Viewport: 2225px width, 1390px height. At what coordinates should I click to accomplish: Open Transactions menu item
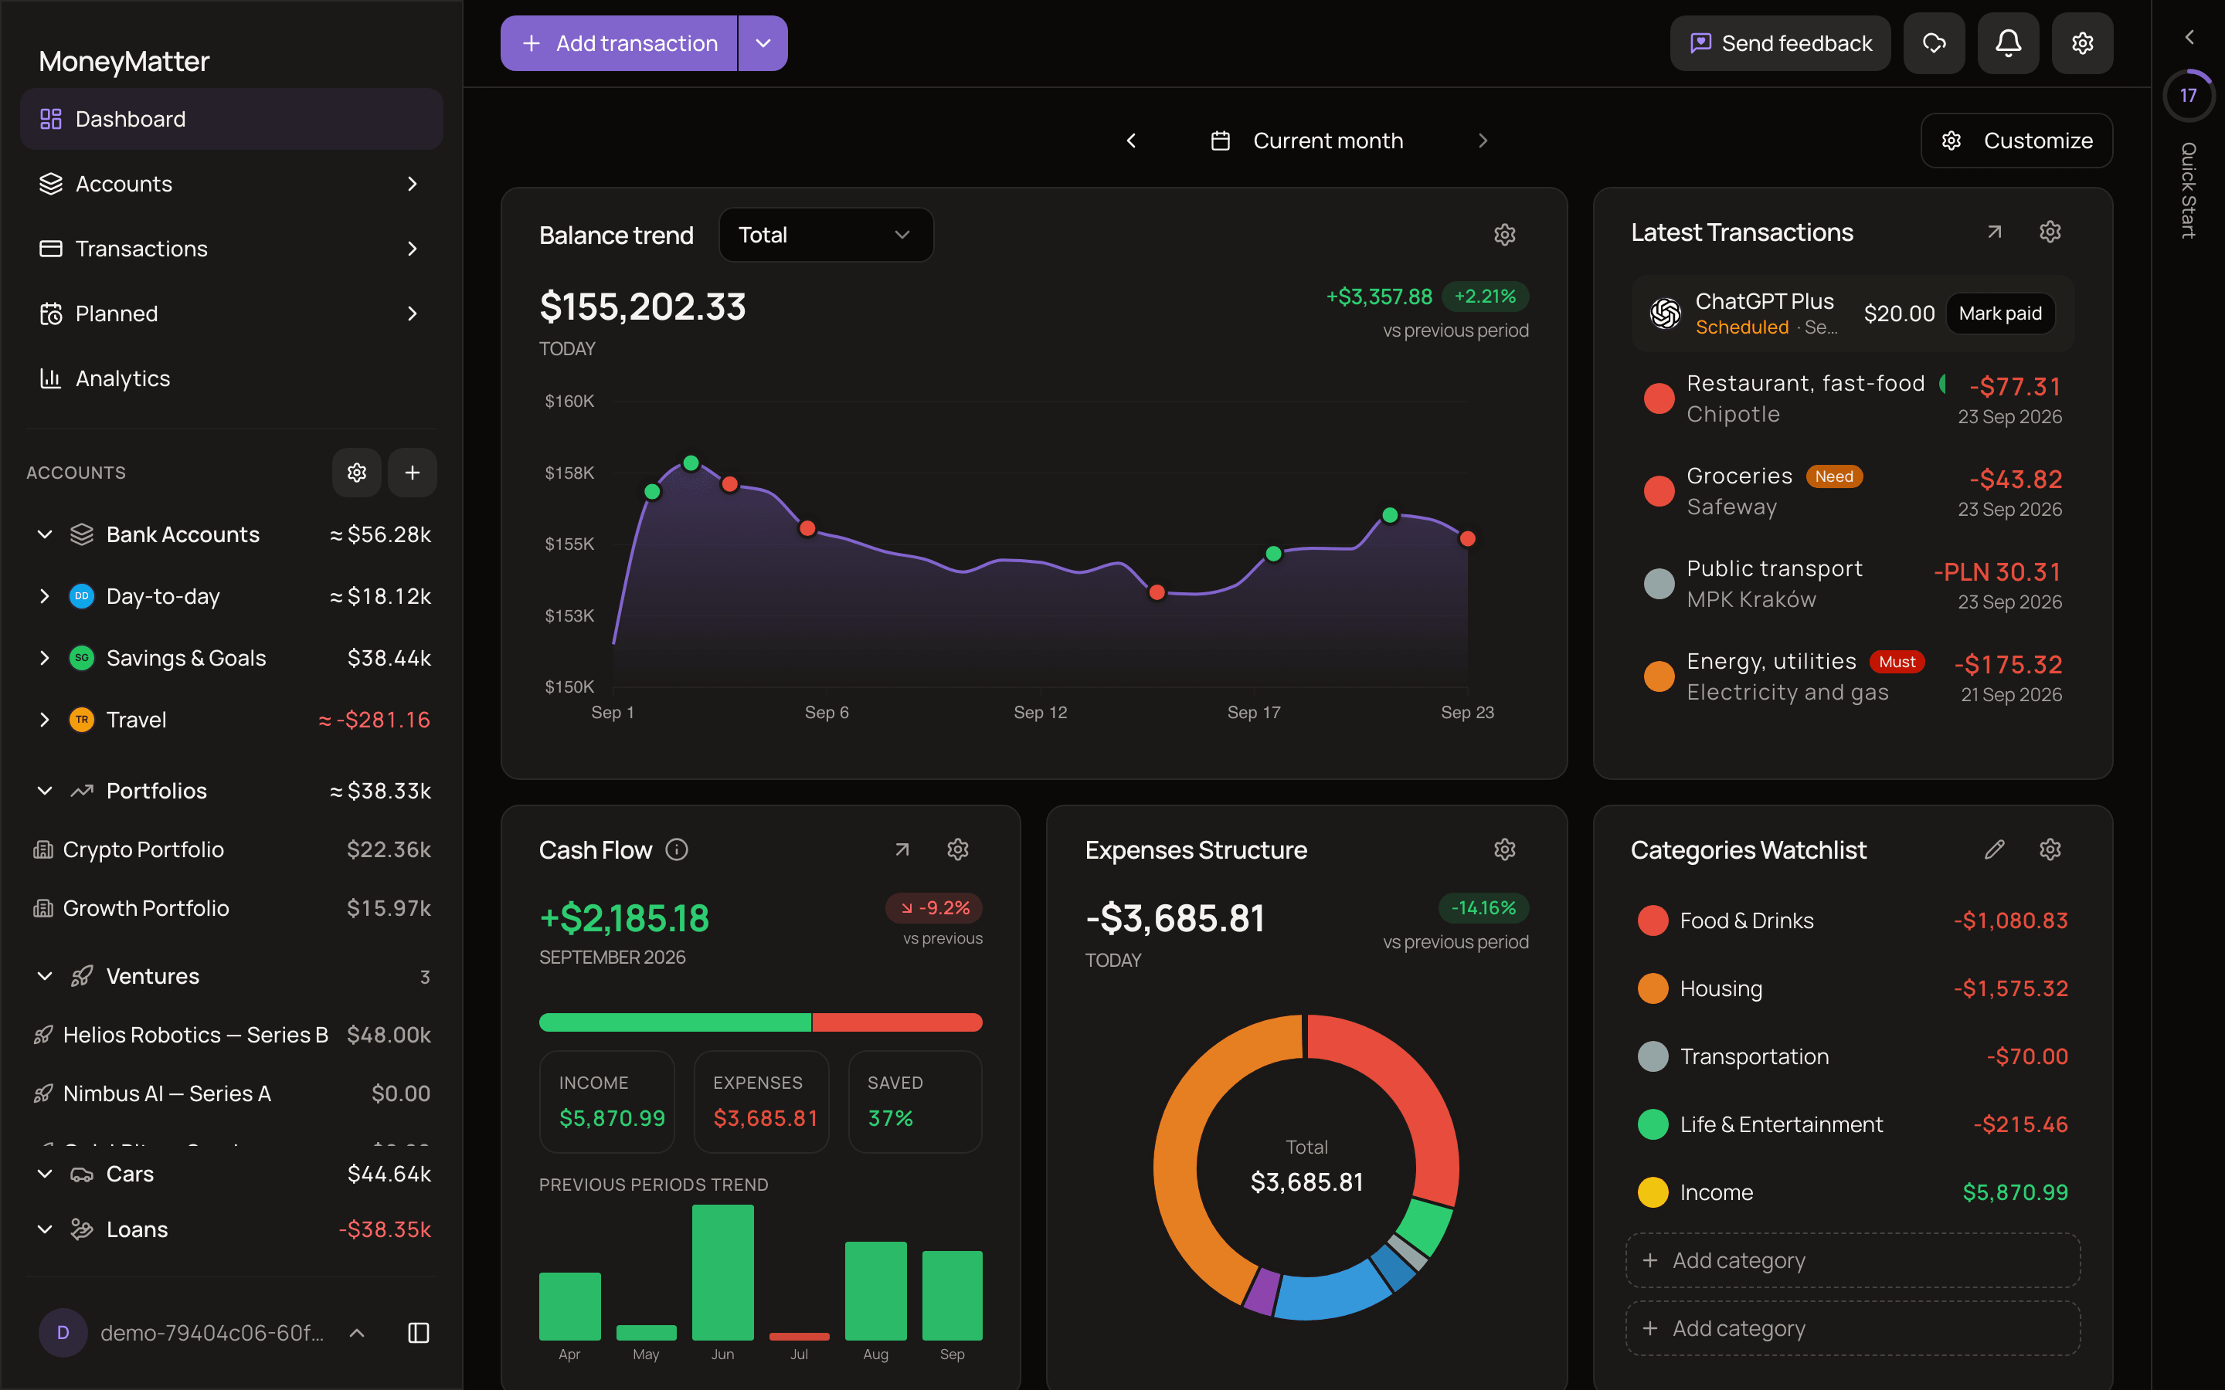pyautogui.click(x=232, y=248)
